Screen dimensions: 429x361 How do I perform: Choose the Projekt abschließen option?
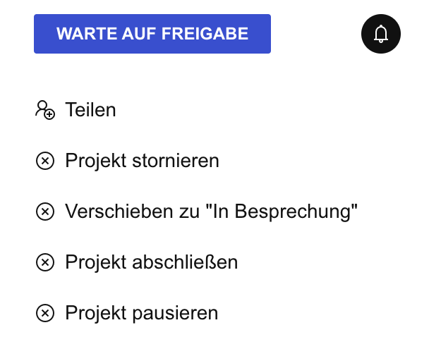tap(137, 262)
